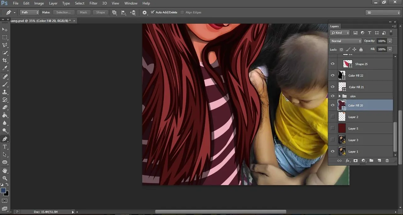The image size is (403, 215).
Task: Select the Ellipse shape tool
Action: click(x=5, y=162)
